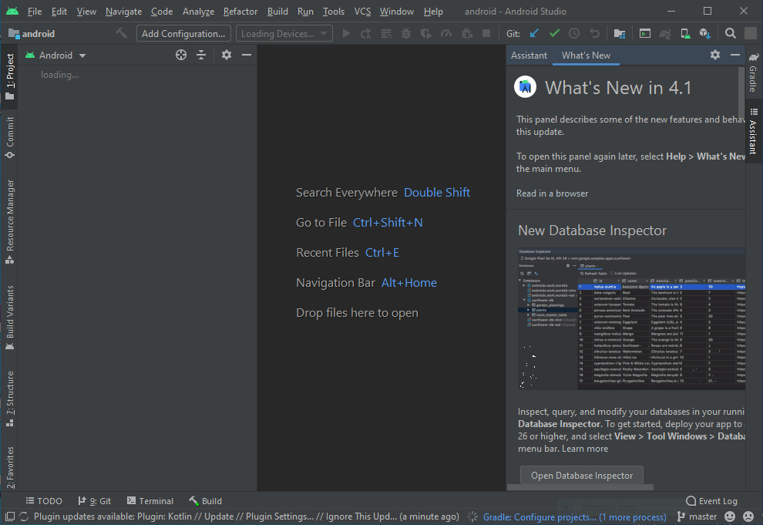Click the Gradle Configure projects progress indicator
763x525 pixels.
(574, 517)
